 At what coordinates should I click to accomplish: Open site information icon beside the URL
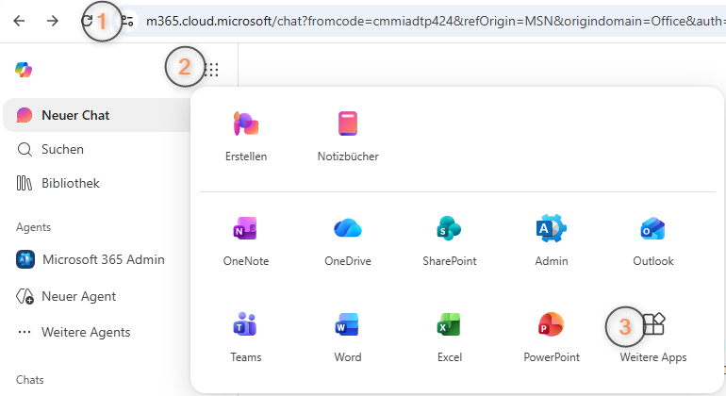127,21
